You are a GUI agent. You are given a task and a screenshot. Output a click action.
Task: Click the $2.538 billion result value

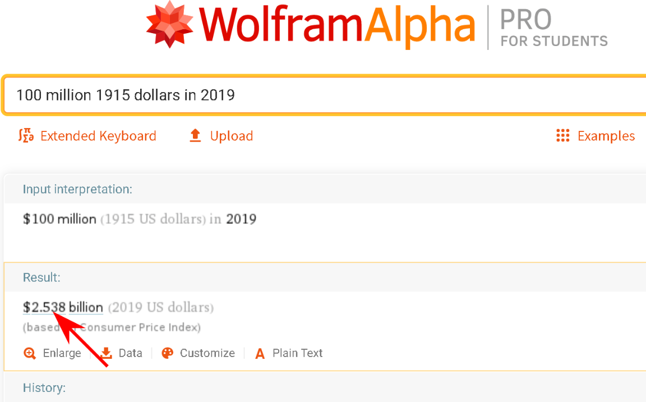point(63,308)
